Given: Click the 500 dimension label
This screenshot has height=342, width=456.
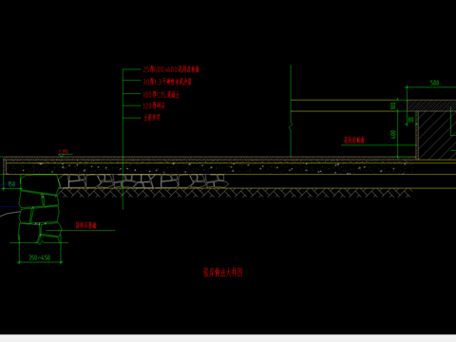Looking at the screenshot, I should tap(434, 83).
